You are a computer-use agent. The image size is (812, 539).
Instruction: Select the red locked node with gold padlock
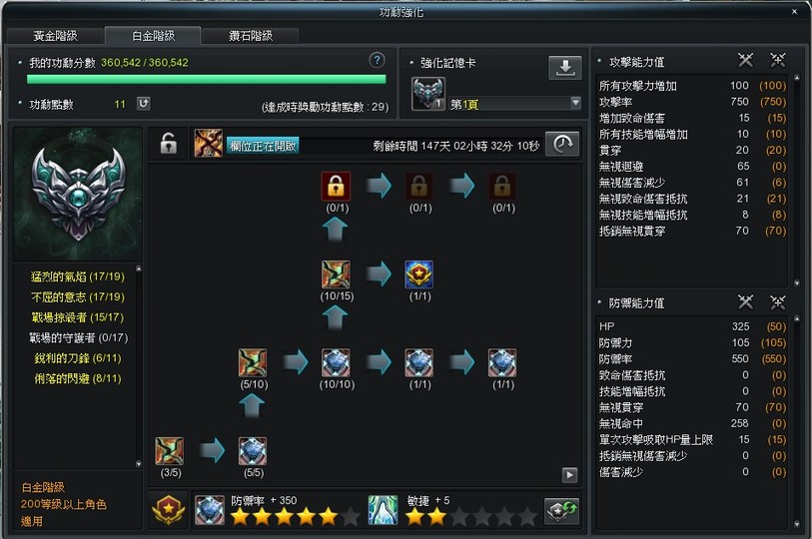point(336,186)
